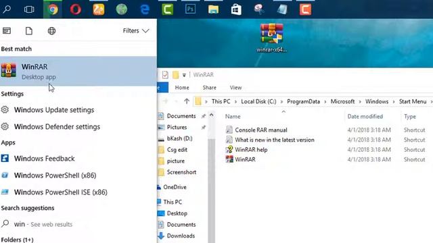Click Microsoft in the address path
Screen dimensions: 433x243
342,101
